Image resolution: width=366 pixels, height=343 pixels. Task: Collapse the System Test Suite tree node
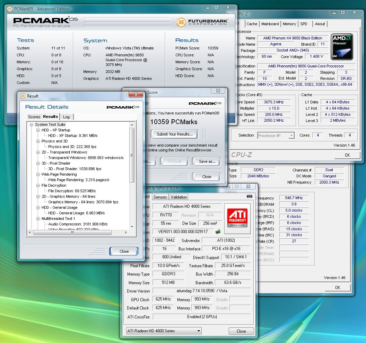31,124
